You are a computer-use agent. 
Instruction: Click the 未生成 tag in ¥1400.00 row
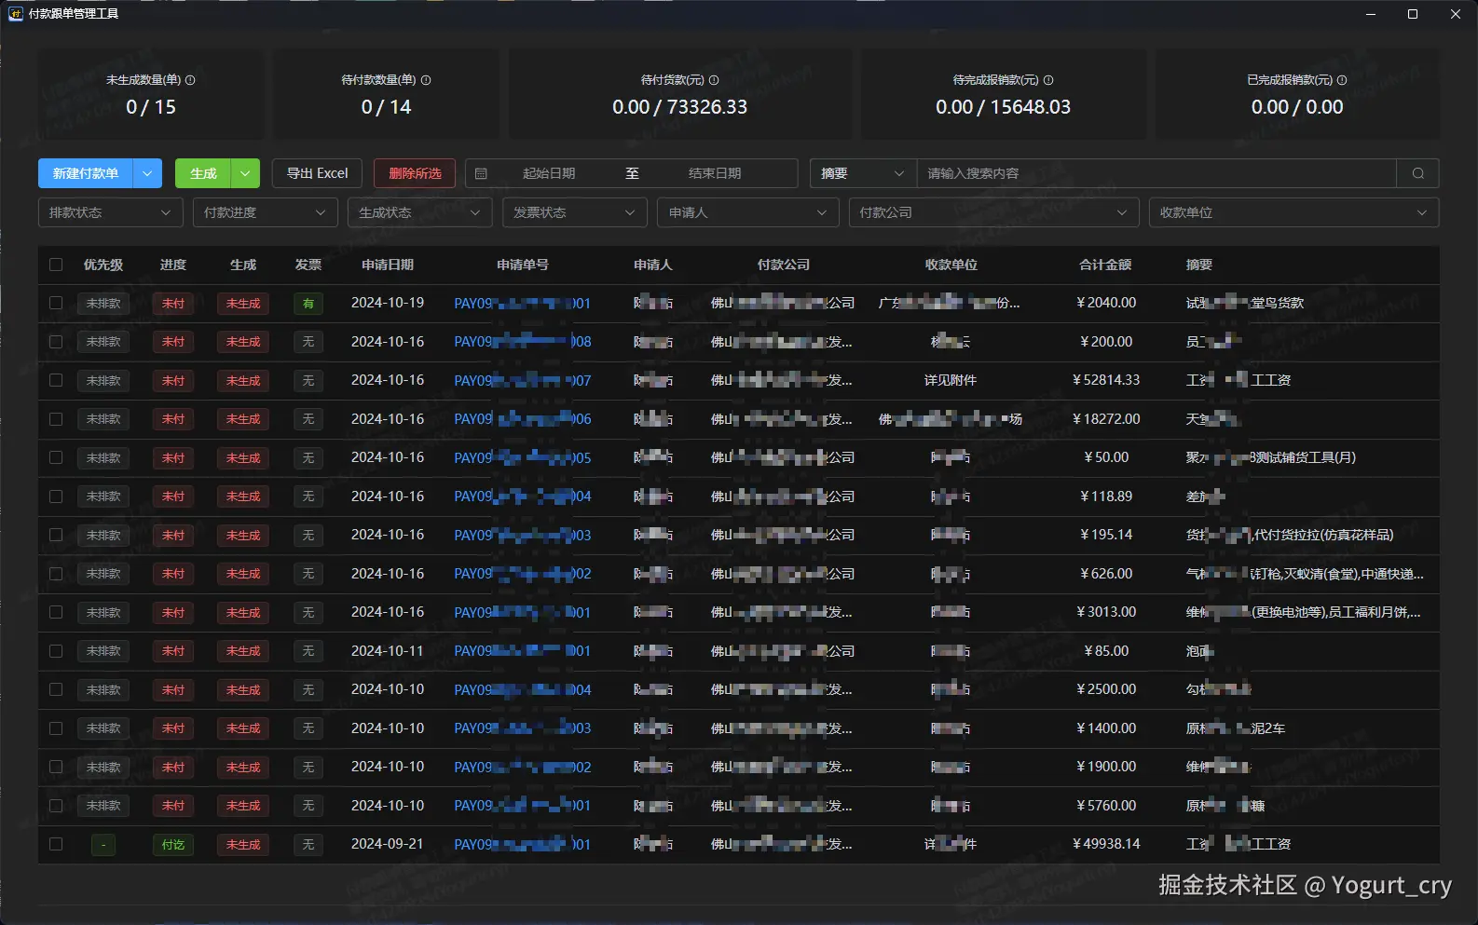click(x=243, y=728)
